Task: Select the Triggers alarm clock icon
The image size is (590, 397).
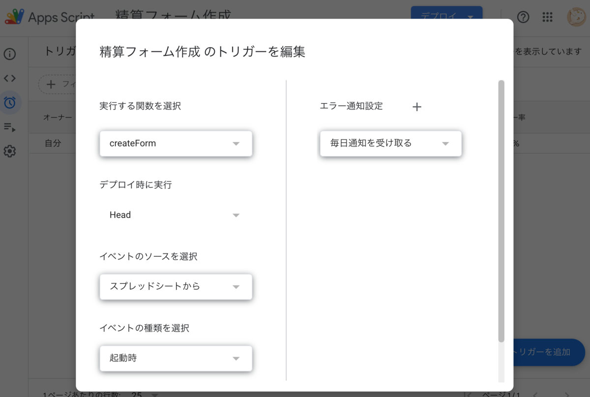Action: (9, 103)
